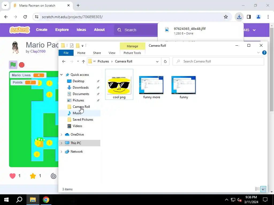Refresh the Camera Roll folder
Viewport: 274px width, 205px height.
pos(165,61)
